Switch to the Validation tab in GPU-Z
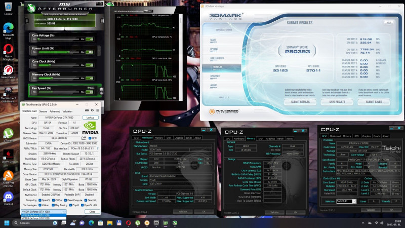Viewport: 405px width, 228px height. [67, 111]
